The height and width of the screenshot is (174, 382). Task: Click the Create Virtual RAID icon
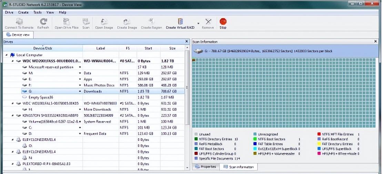[x=180, y=21]
